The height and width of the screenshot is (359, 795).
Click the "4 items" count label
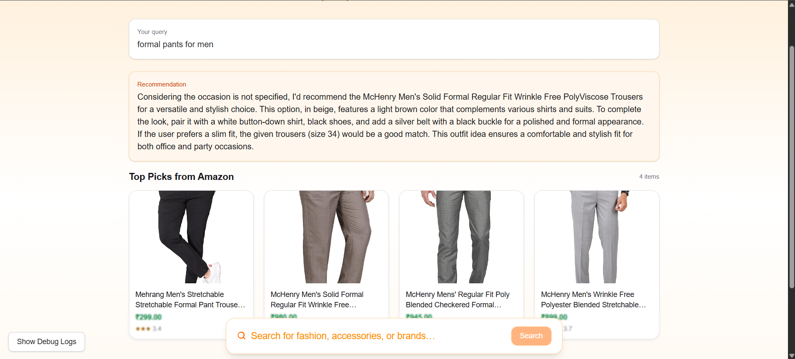coord(649,177)
